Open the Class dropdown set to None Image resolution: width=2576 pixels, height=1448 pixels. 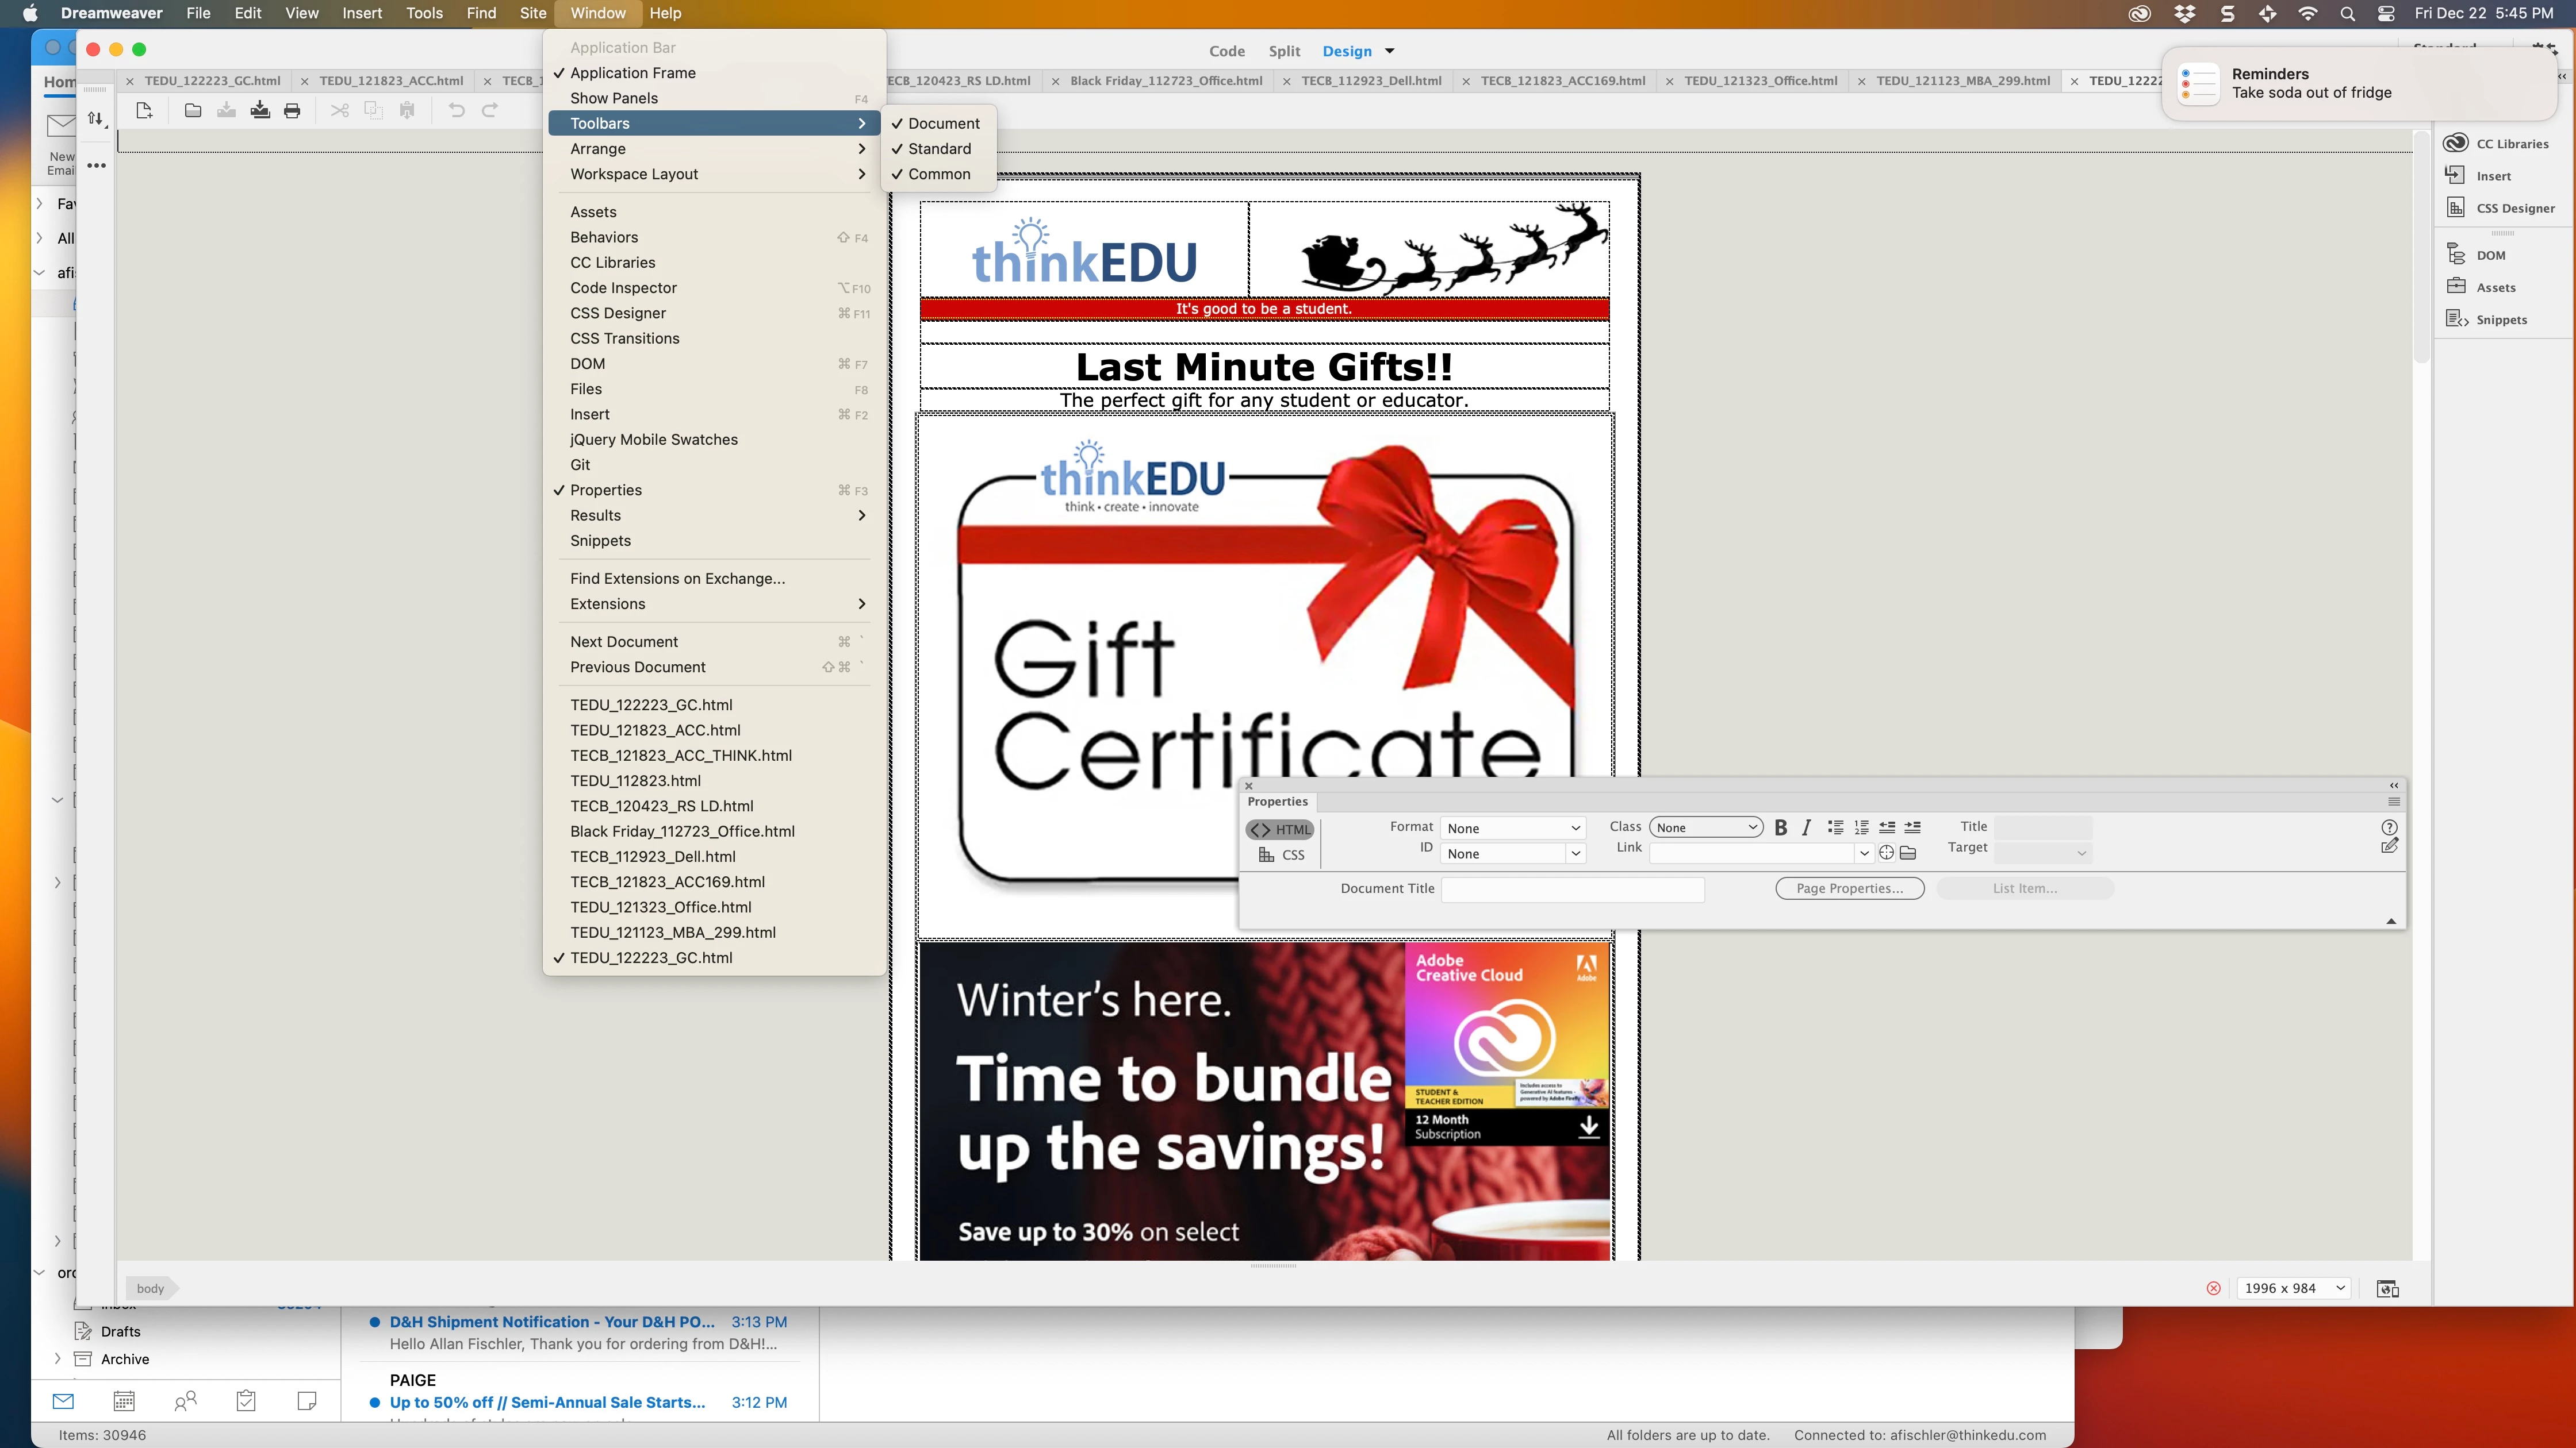click(x=1705, y=827)
